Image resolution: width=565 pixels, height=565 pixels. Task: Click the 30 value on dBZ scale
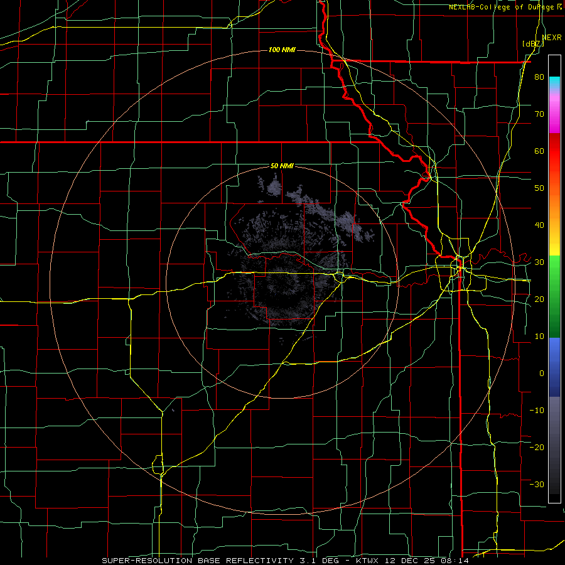point(539,262)
